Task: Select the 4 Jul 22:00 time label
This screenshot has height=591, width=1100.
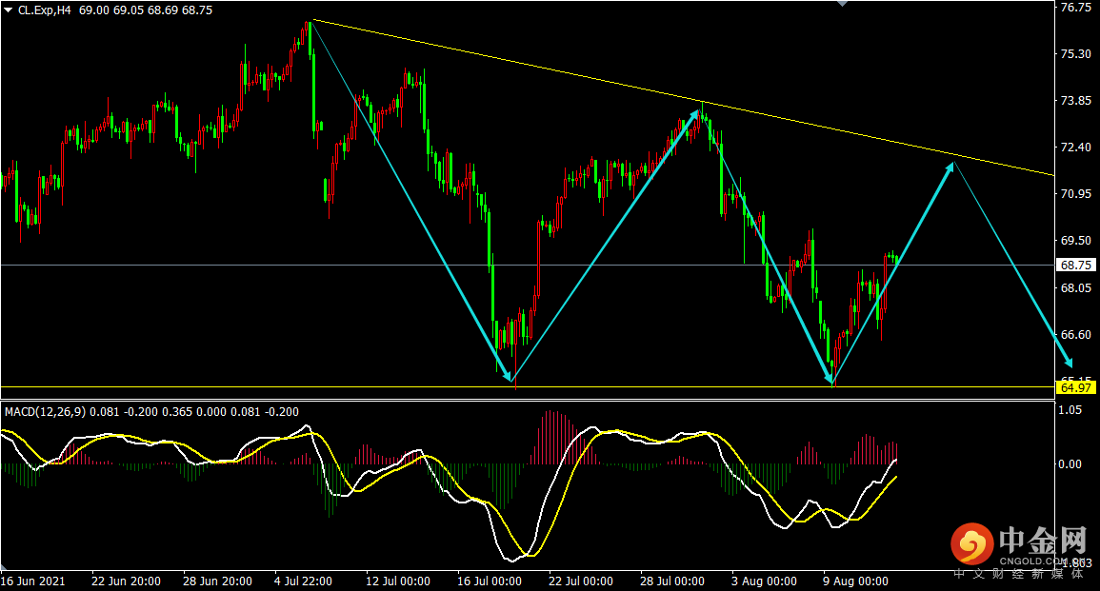Action: [303, 581]
